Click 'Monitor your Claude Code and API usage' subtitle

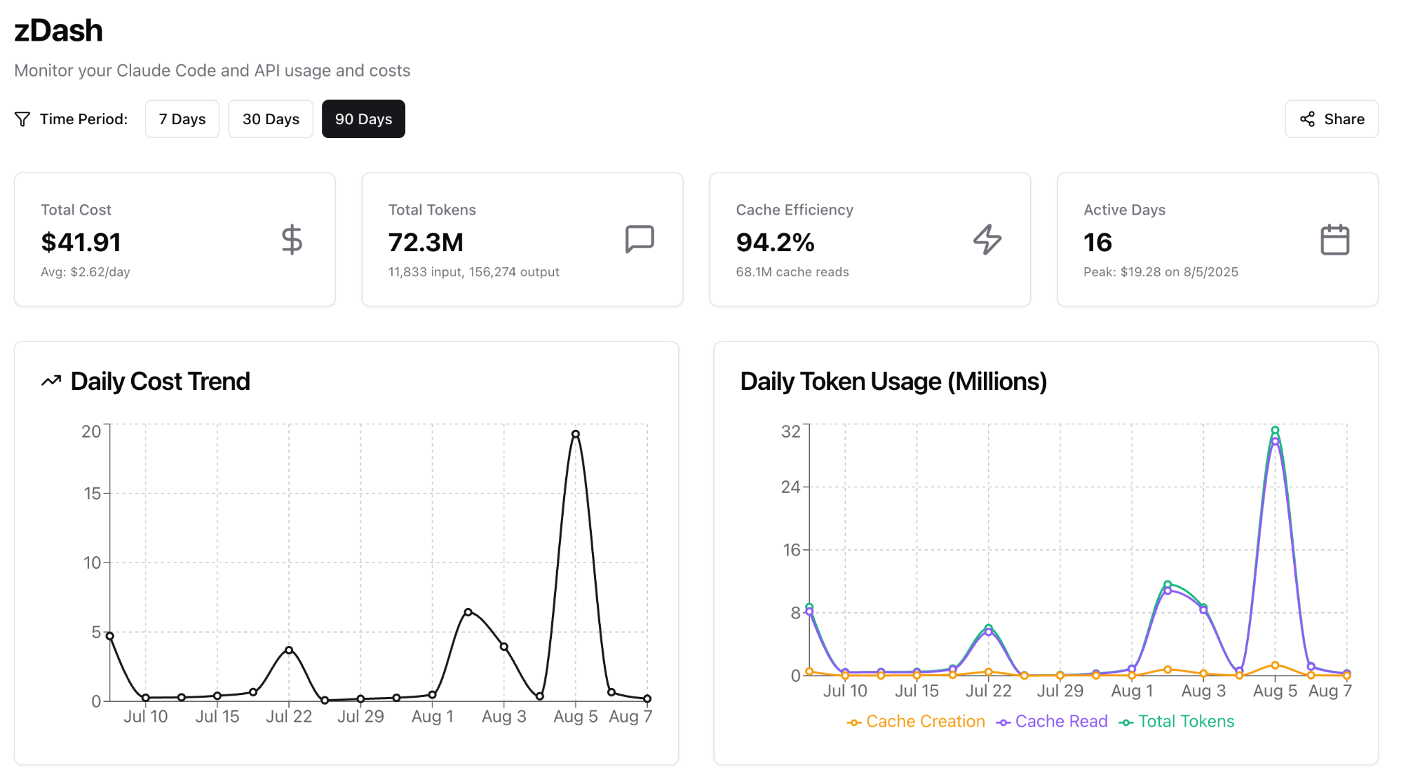213,70
